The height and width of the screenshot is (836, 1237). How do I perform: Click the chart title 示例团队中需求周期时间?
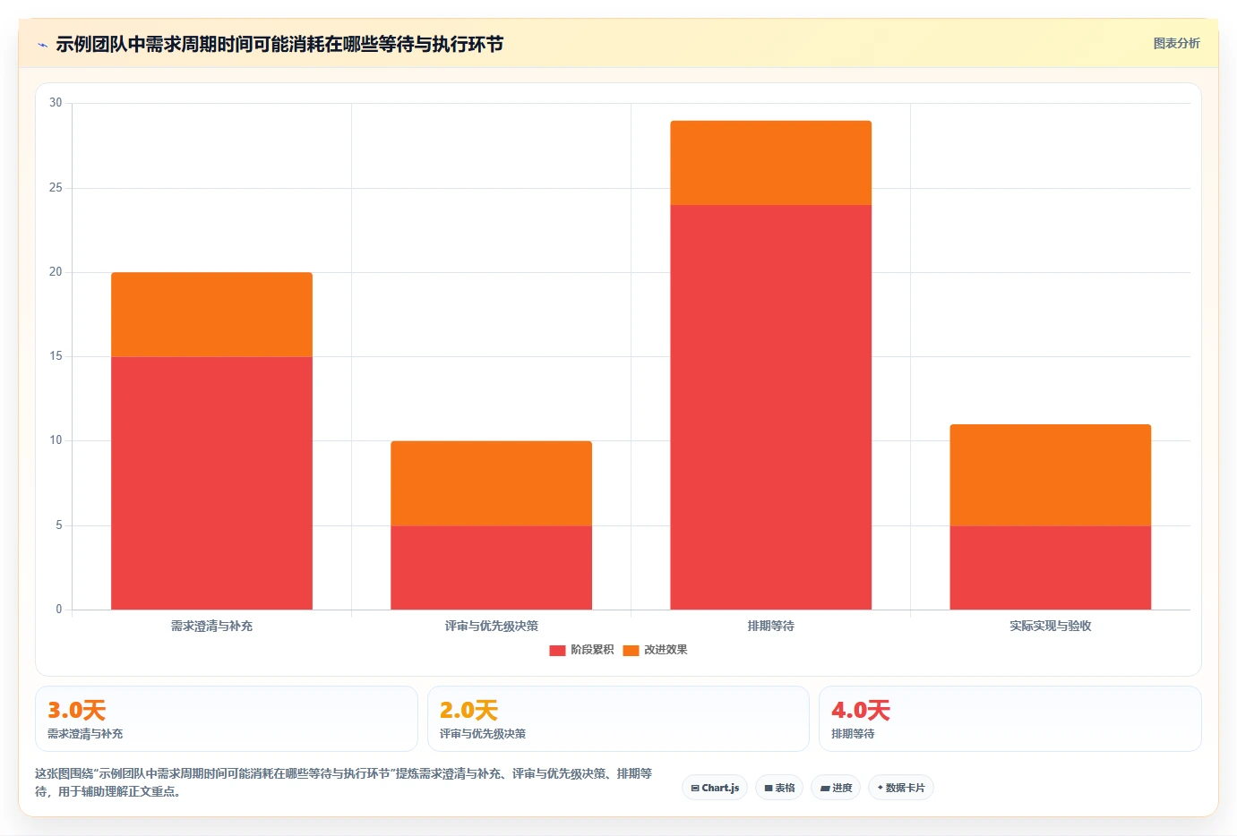(279, 44)
